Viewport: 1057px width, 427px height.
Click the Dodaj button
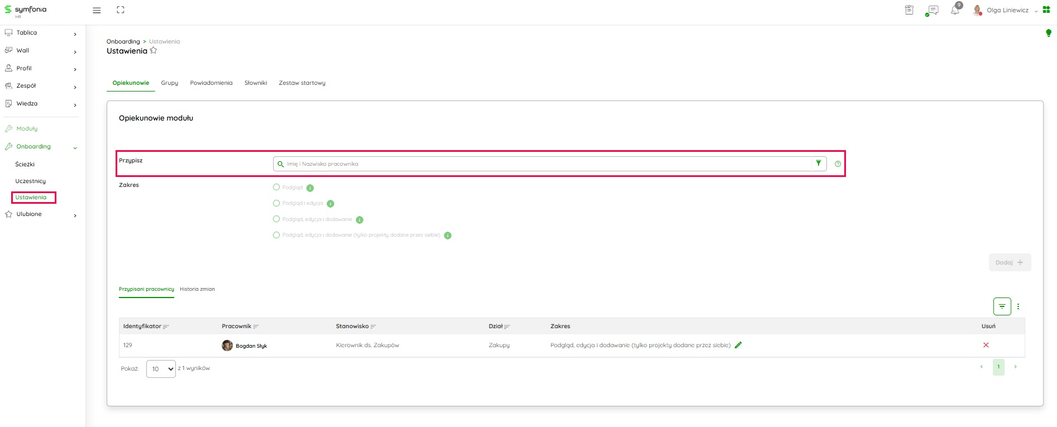[x=1009, y=262]
